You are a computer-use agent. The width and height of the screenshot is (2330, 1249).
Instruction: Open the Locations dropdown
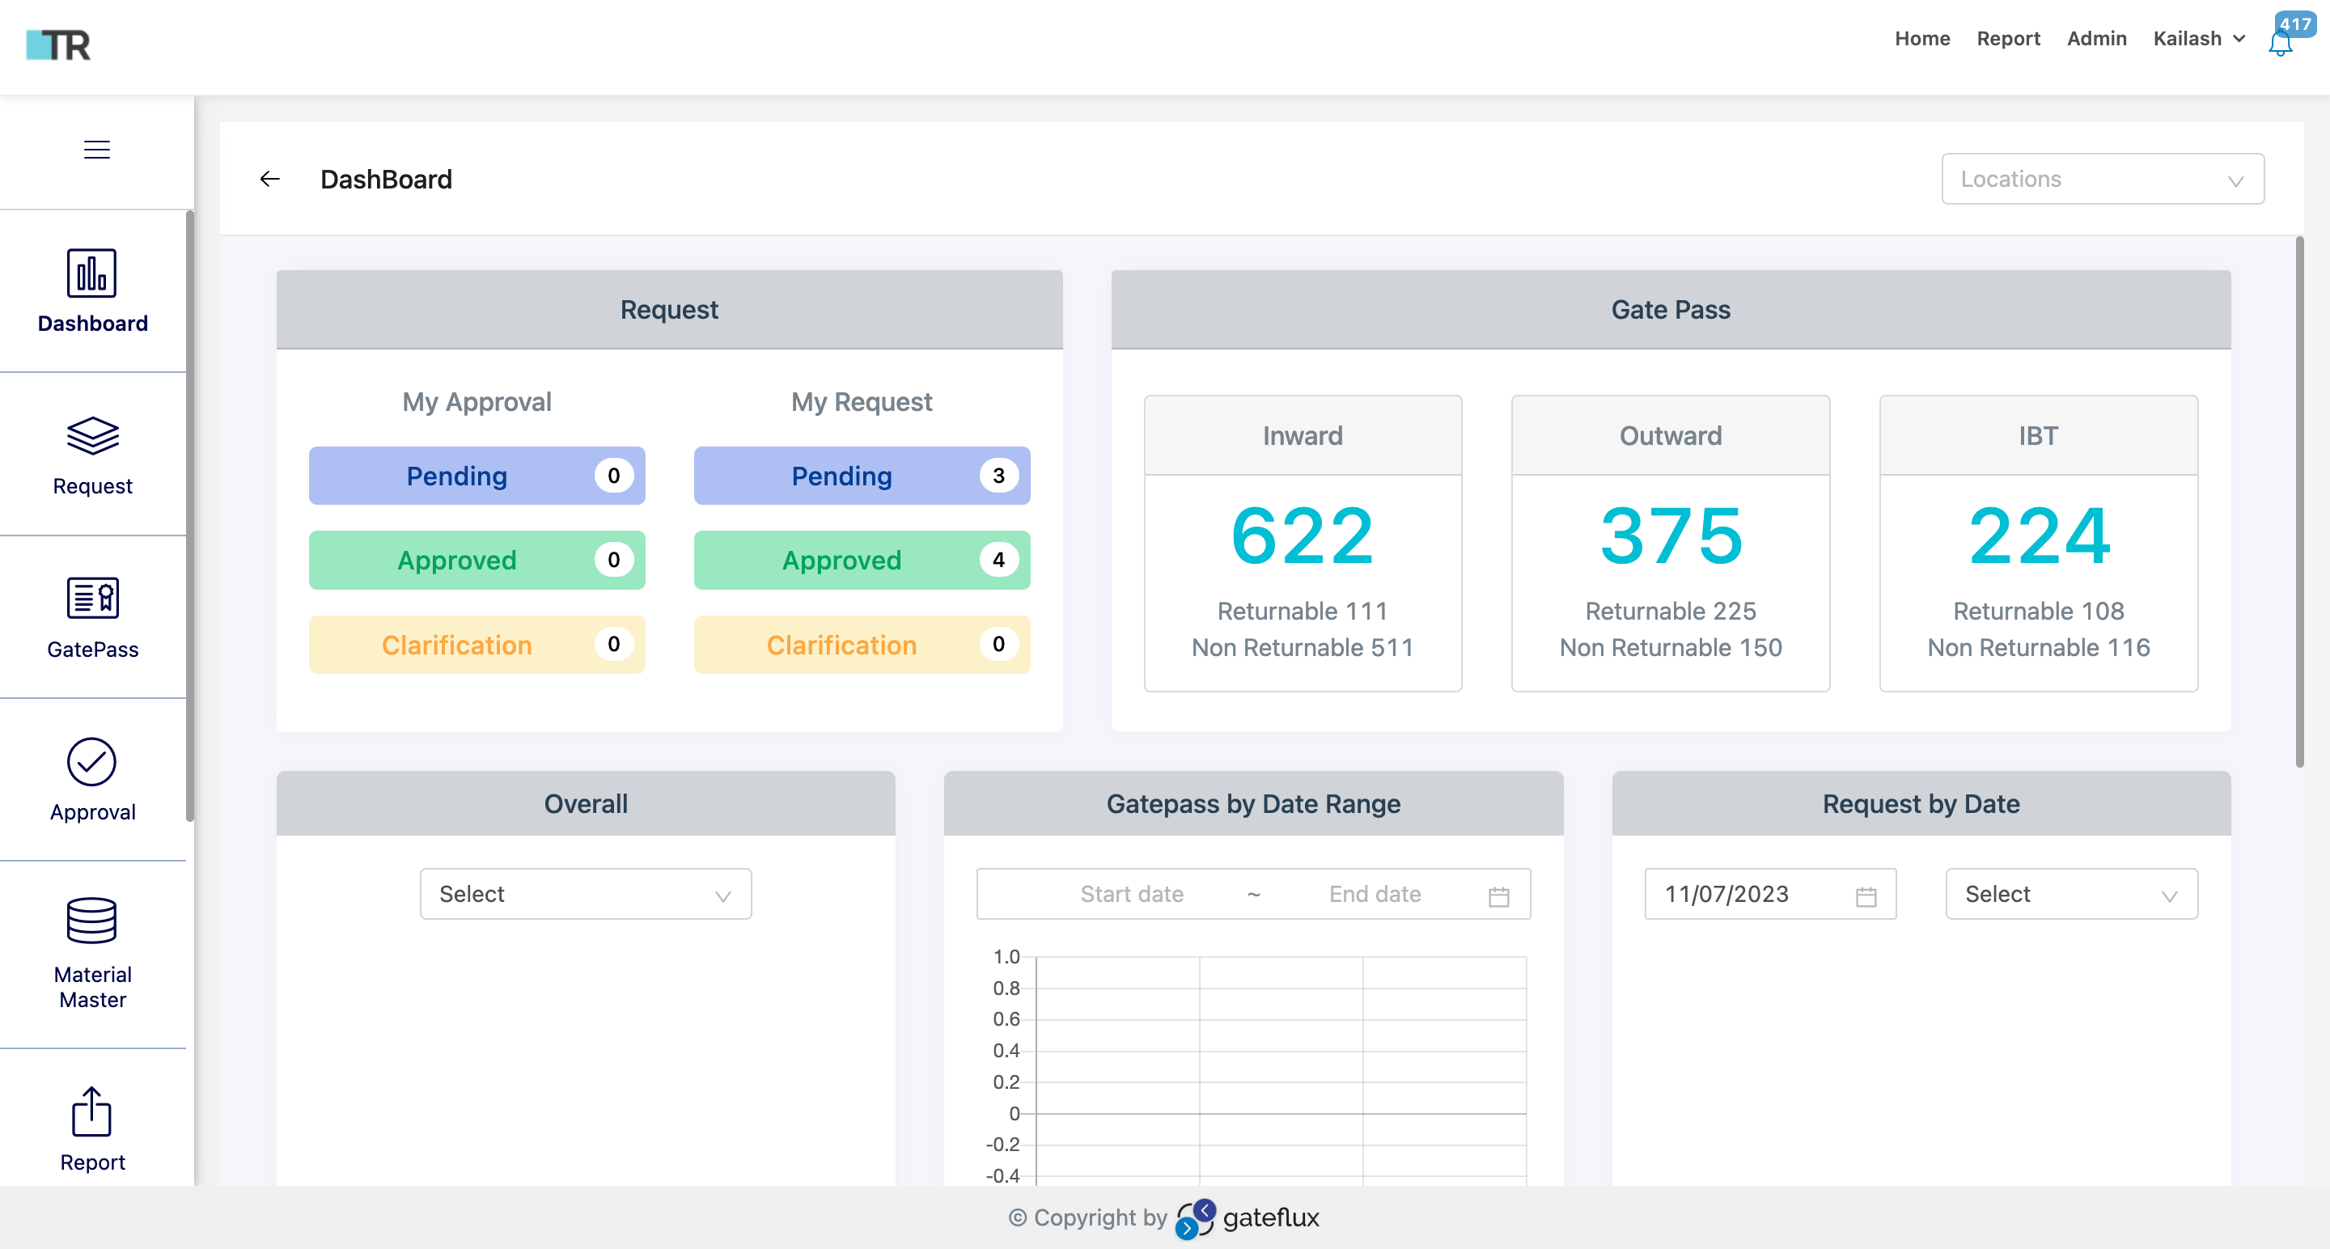click(x=2100, y=178)
